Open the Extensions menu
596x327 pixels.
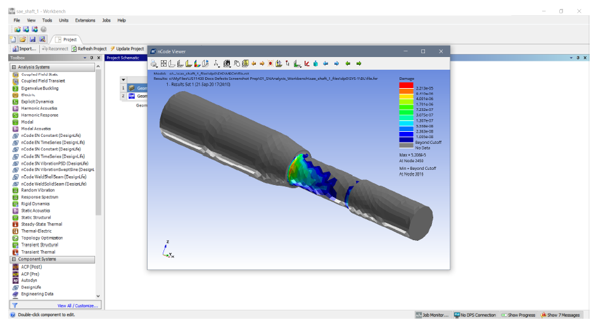tap(85, 20)
